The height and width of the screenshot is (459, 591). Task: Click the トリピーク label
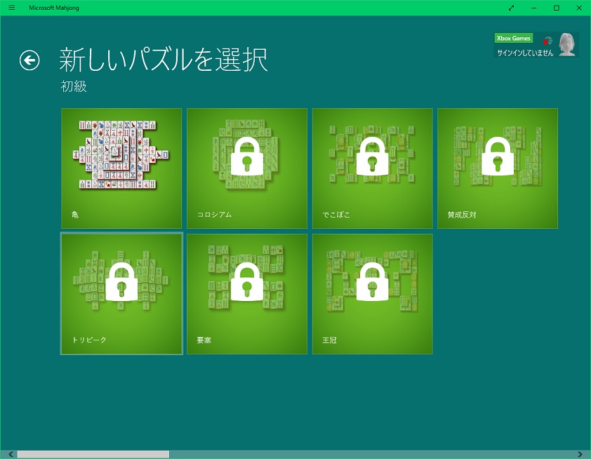coord(89,340)
